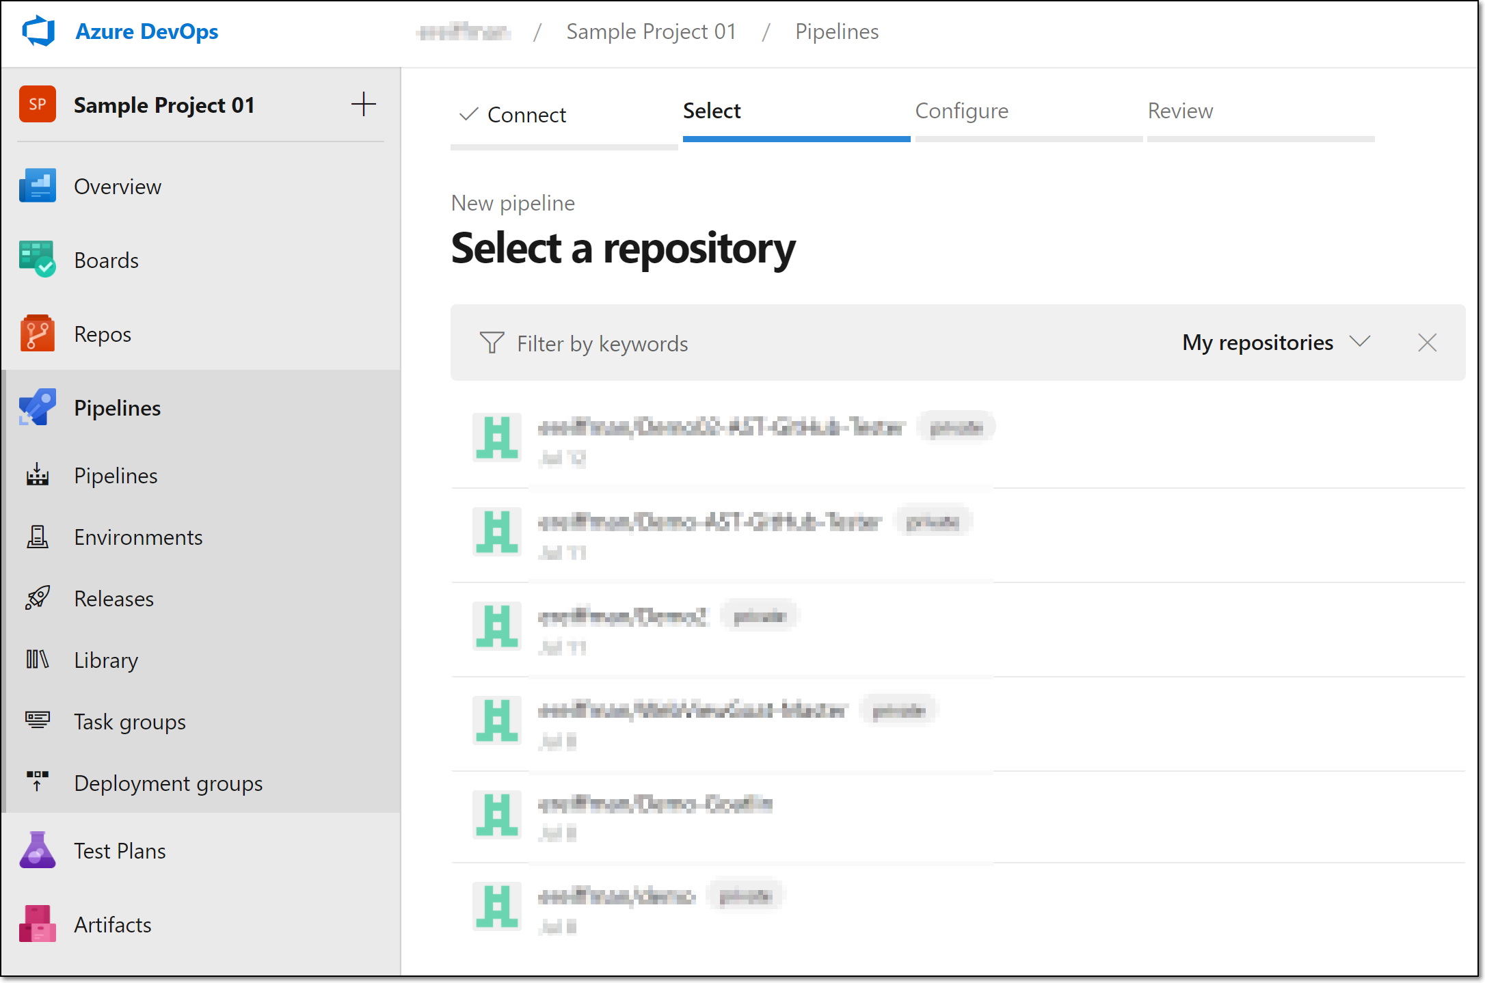Open the Releases menu label
This screenshot has height=983, width=1485.
click(114, 598)
